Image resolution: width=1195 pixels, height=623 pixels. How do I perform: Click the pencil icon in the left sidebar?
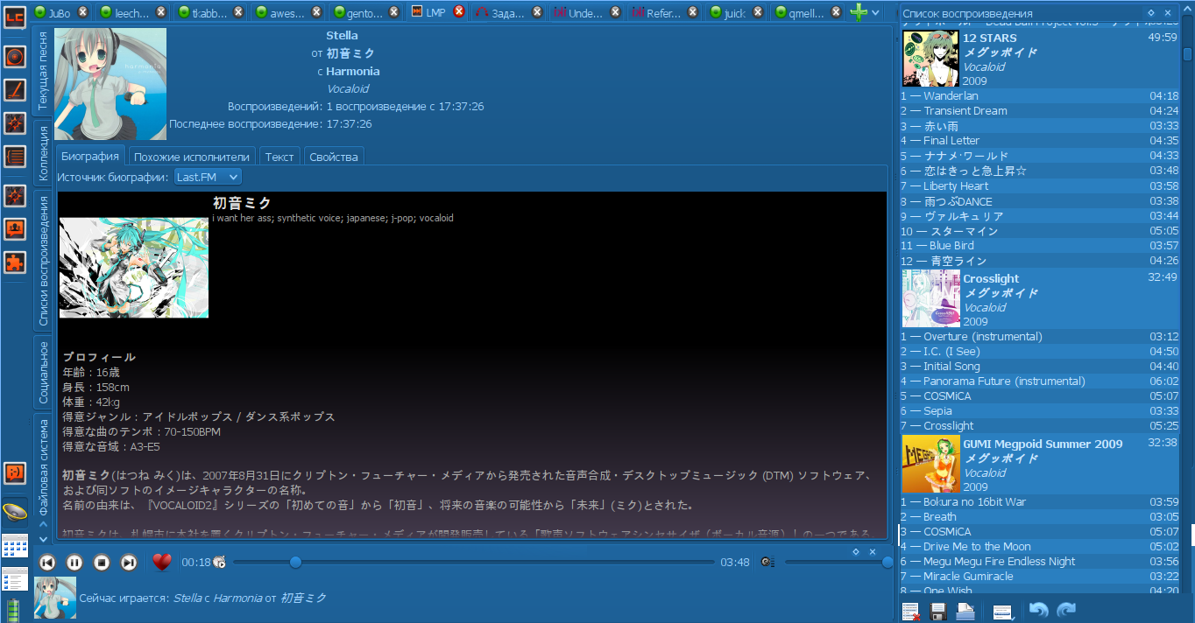click(15, 90)
